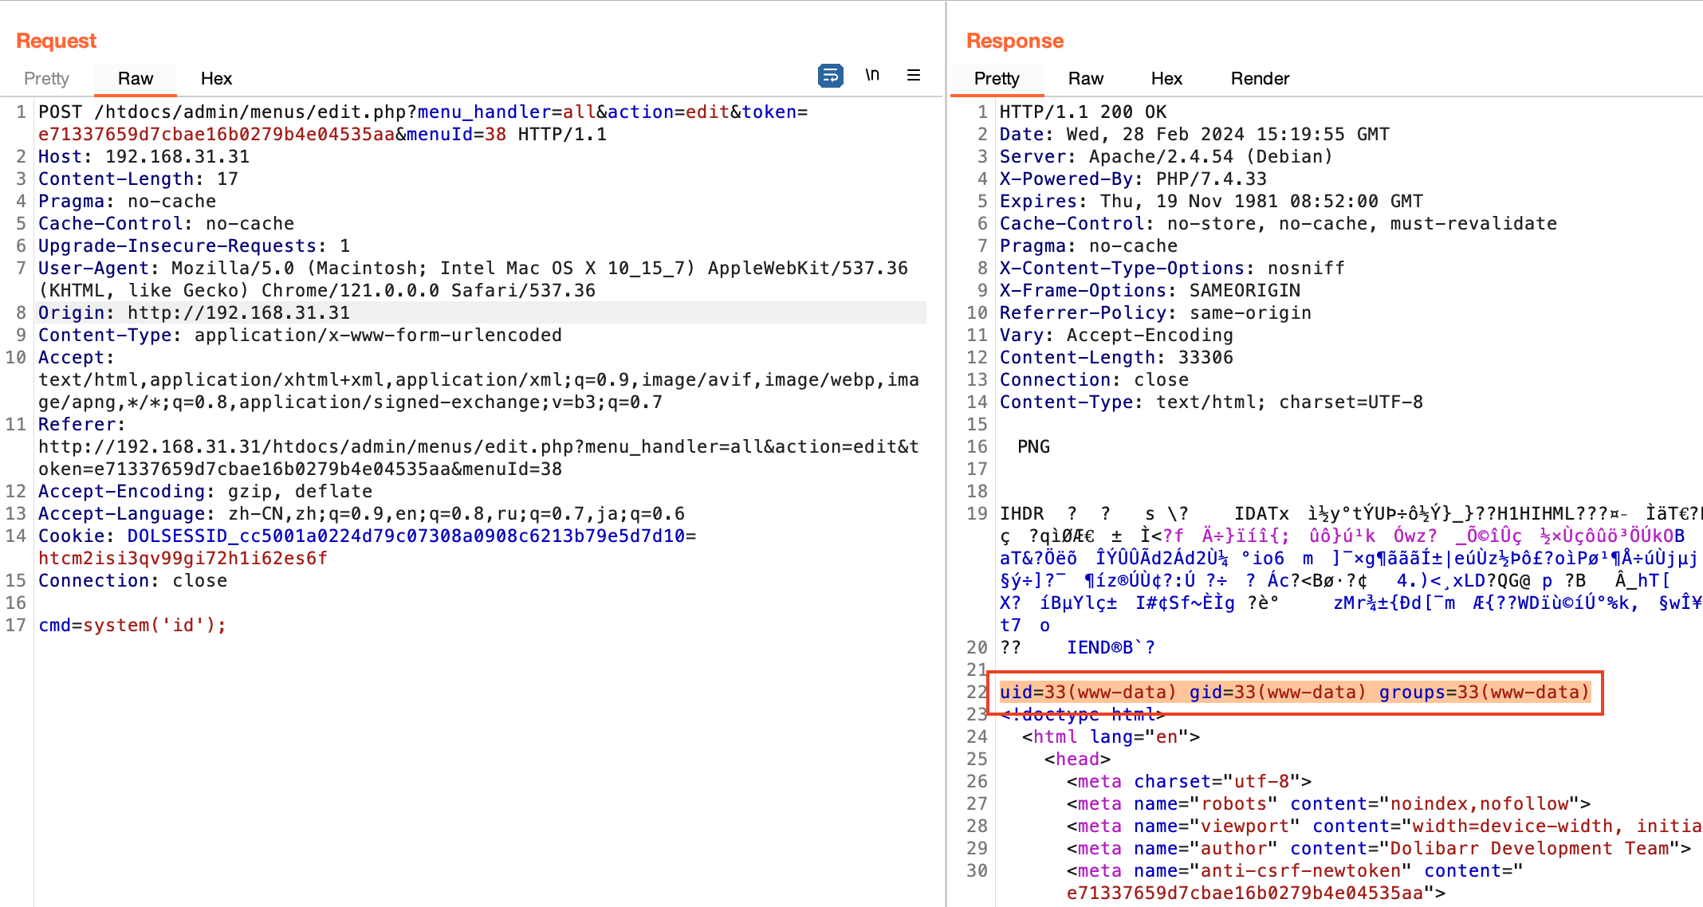The image size is (1703, 907).
Task: Click the X-Powered-By PHP response header line
Action: click(x=1132, y=179)
